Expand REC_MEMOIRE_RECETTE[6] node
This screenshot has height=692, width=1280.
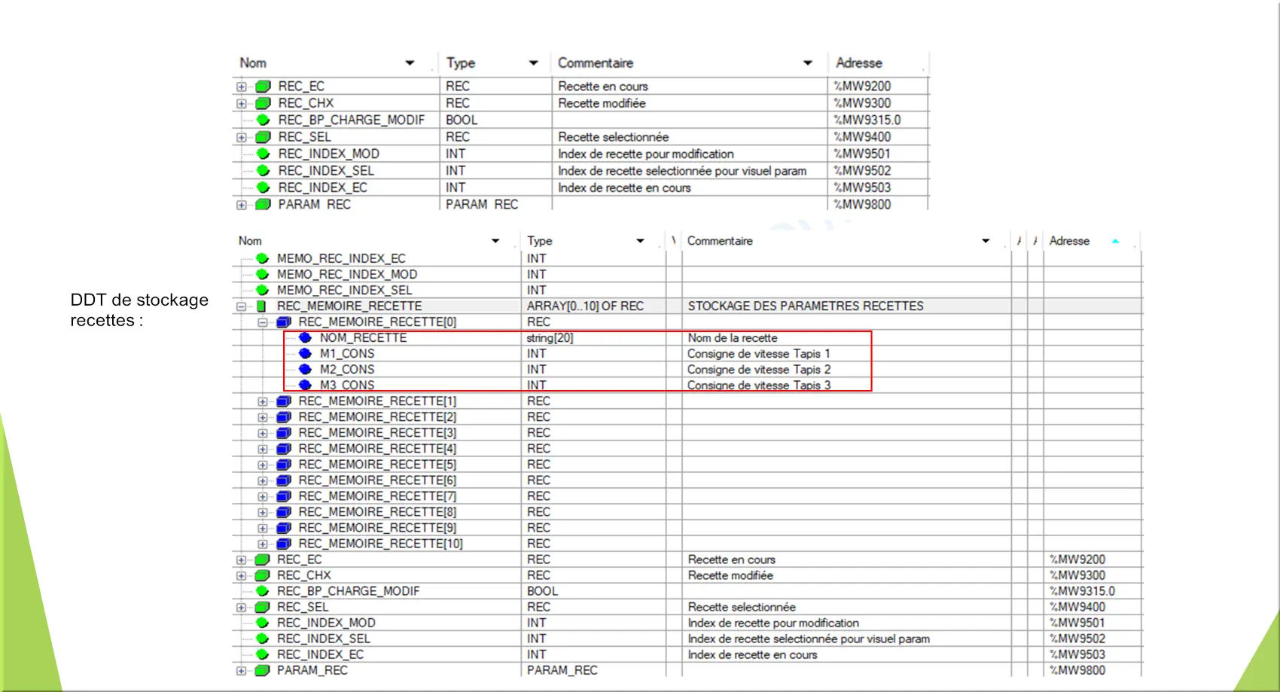point(263,480)
